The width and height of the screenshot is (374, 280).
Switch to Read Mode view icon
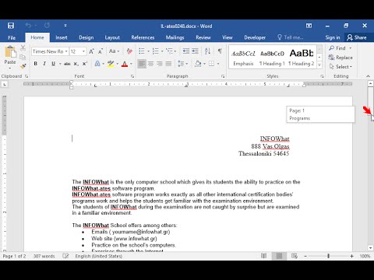pyautogui.click(x=263, y=256)
